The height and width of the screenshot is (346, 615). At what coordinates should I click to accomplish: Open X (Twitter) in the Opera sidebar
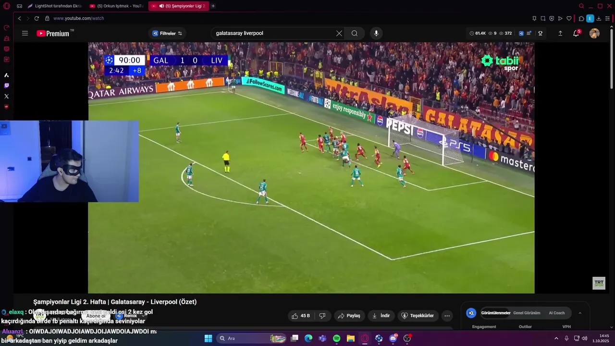pyautogui.click(x=6, y=96)
